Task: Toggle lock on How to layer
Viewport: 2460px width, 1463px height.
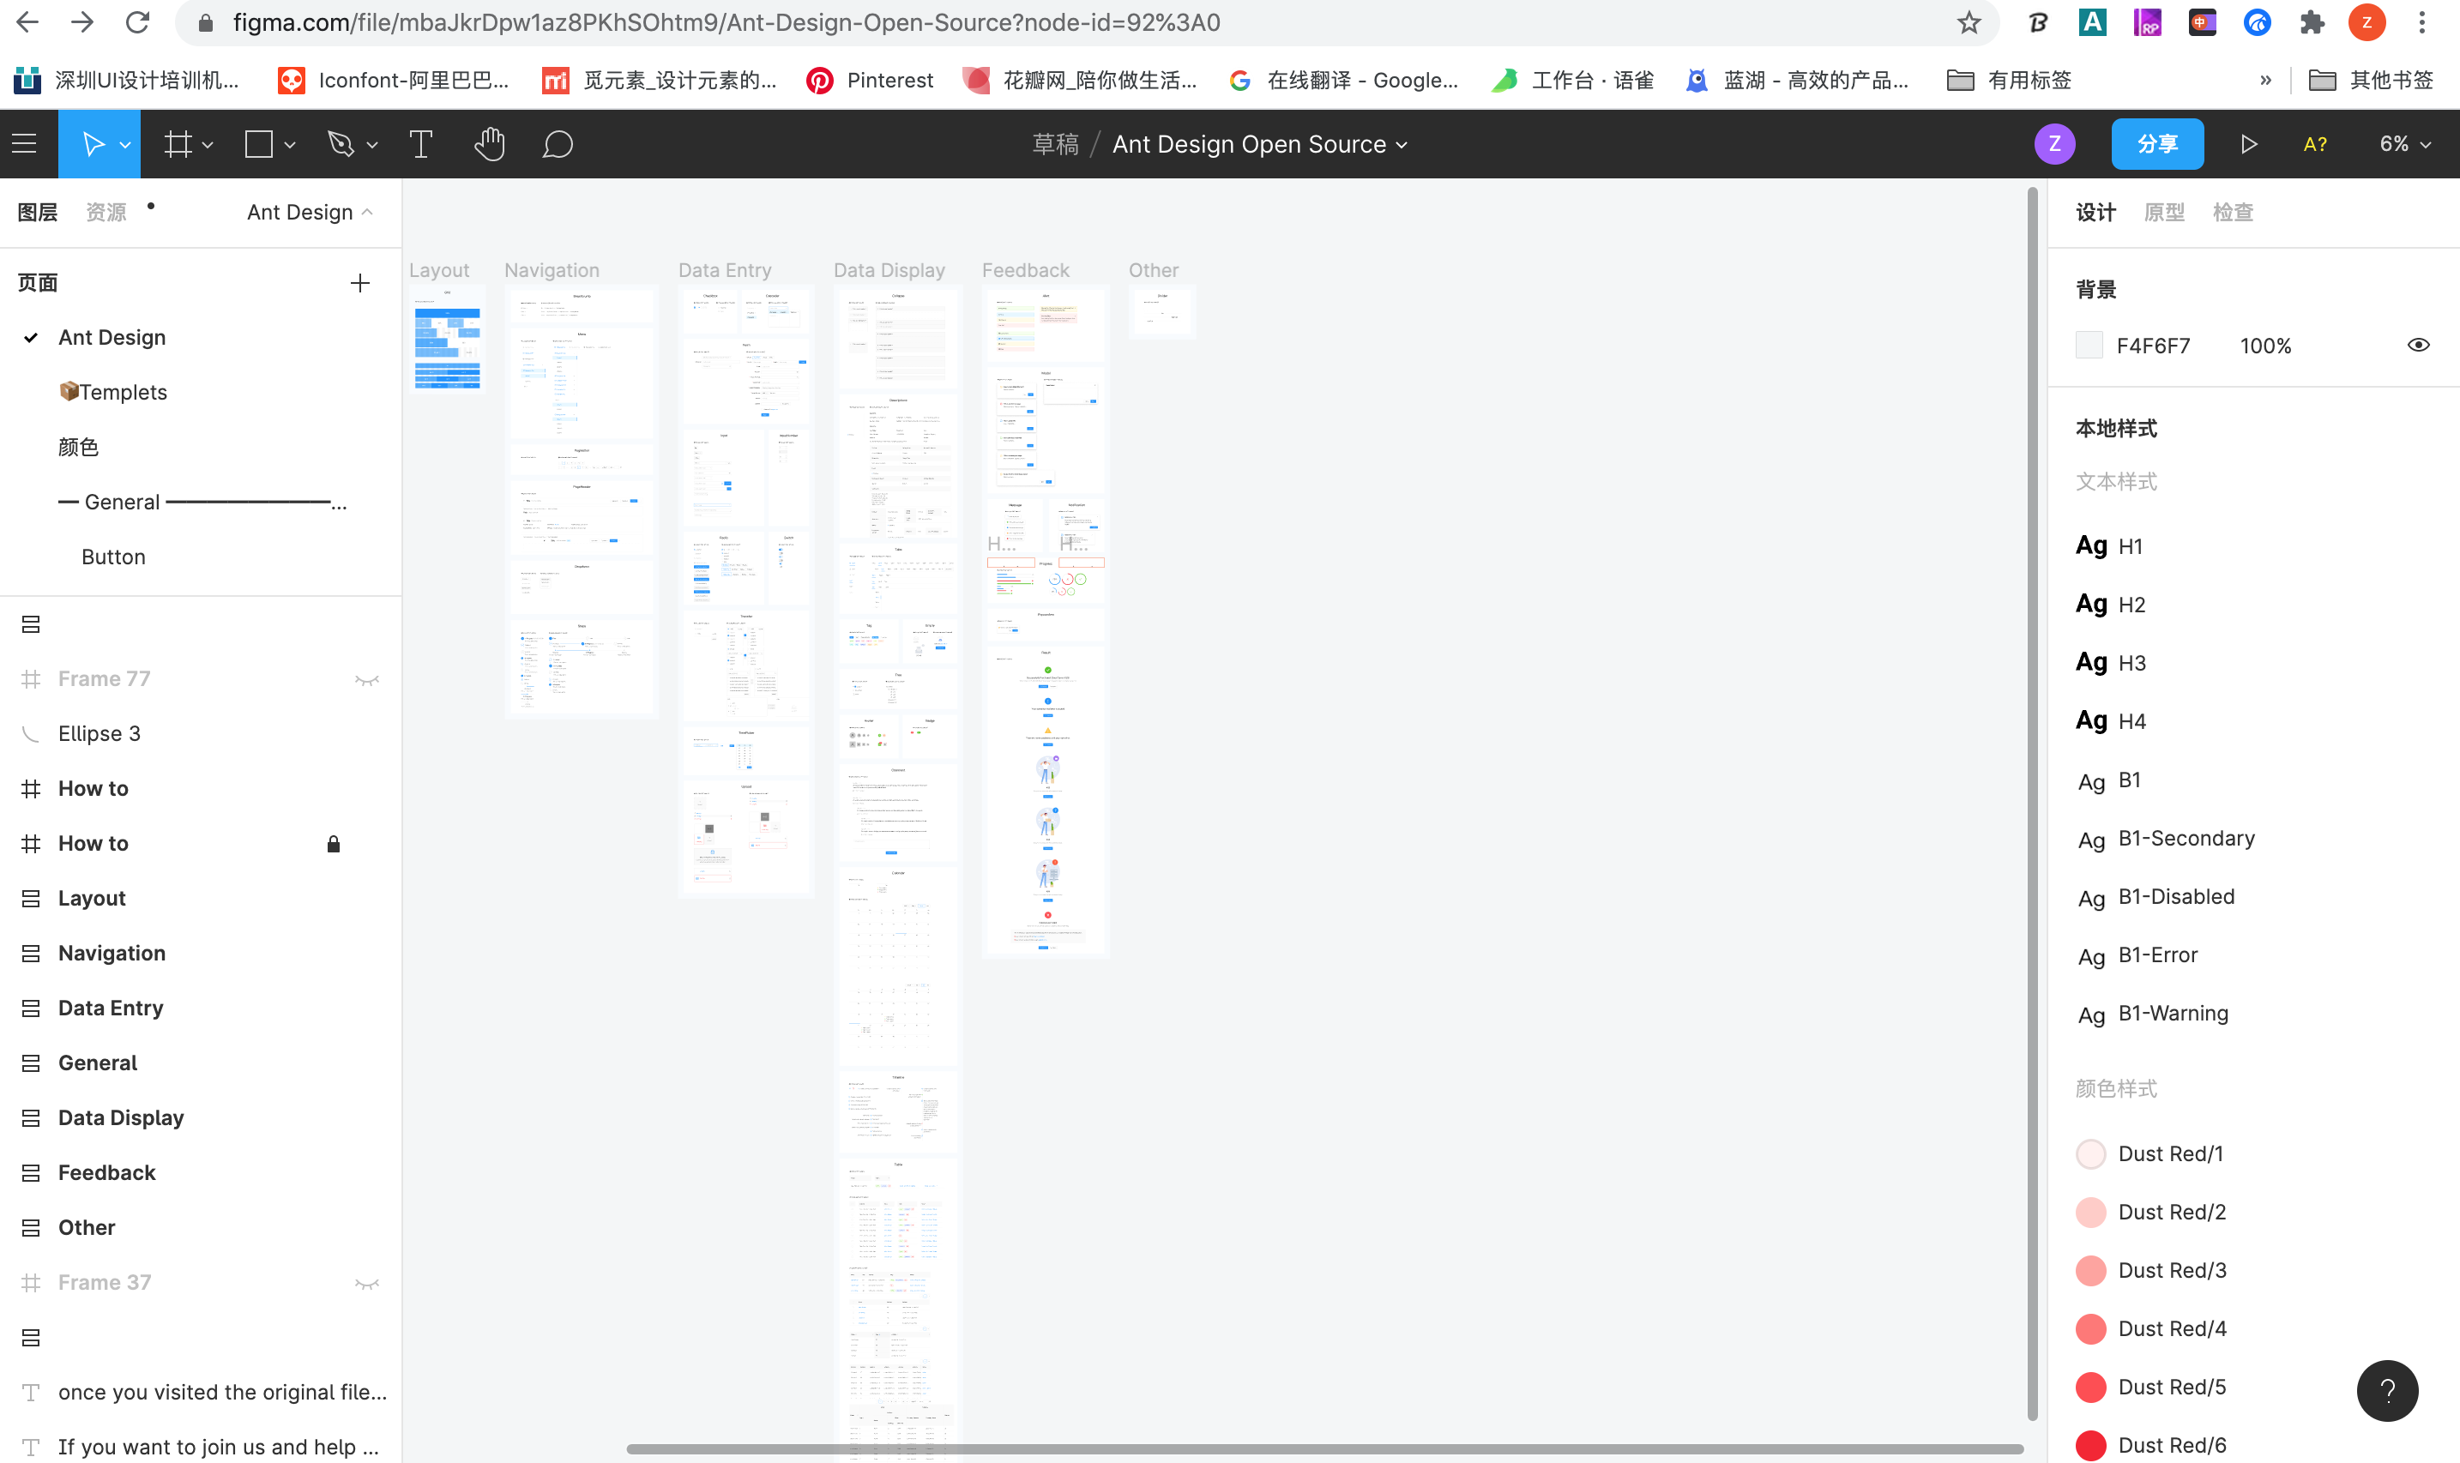Action: [x=333, y=843]
